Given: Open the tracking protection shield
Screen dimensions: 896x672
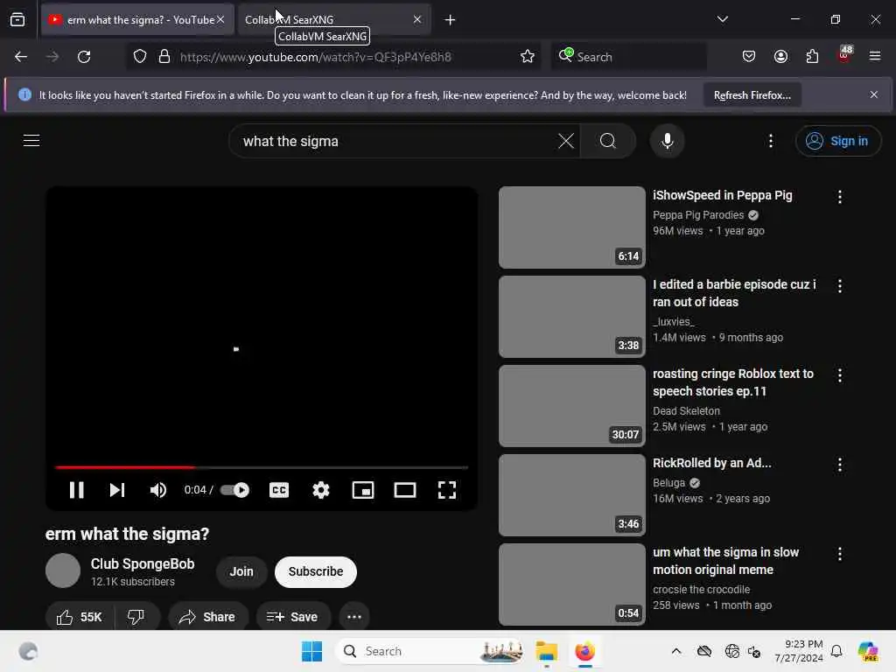Looking at the screenshot, I should point(140,57).
